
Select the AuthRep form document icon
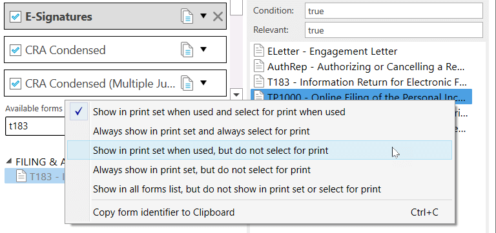point(259,66)
